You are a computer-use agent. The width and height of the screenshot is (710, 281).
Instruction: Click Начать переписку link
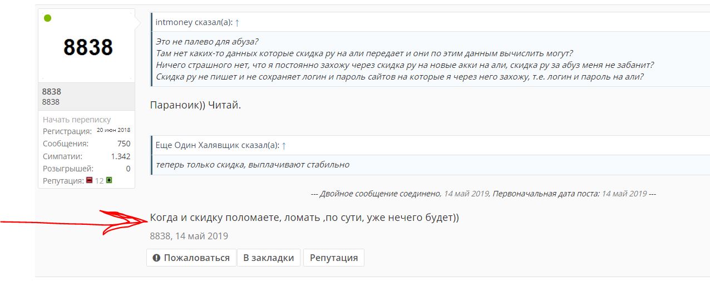point(77,120)
